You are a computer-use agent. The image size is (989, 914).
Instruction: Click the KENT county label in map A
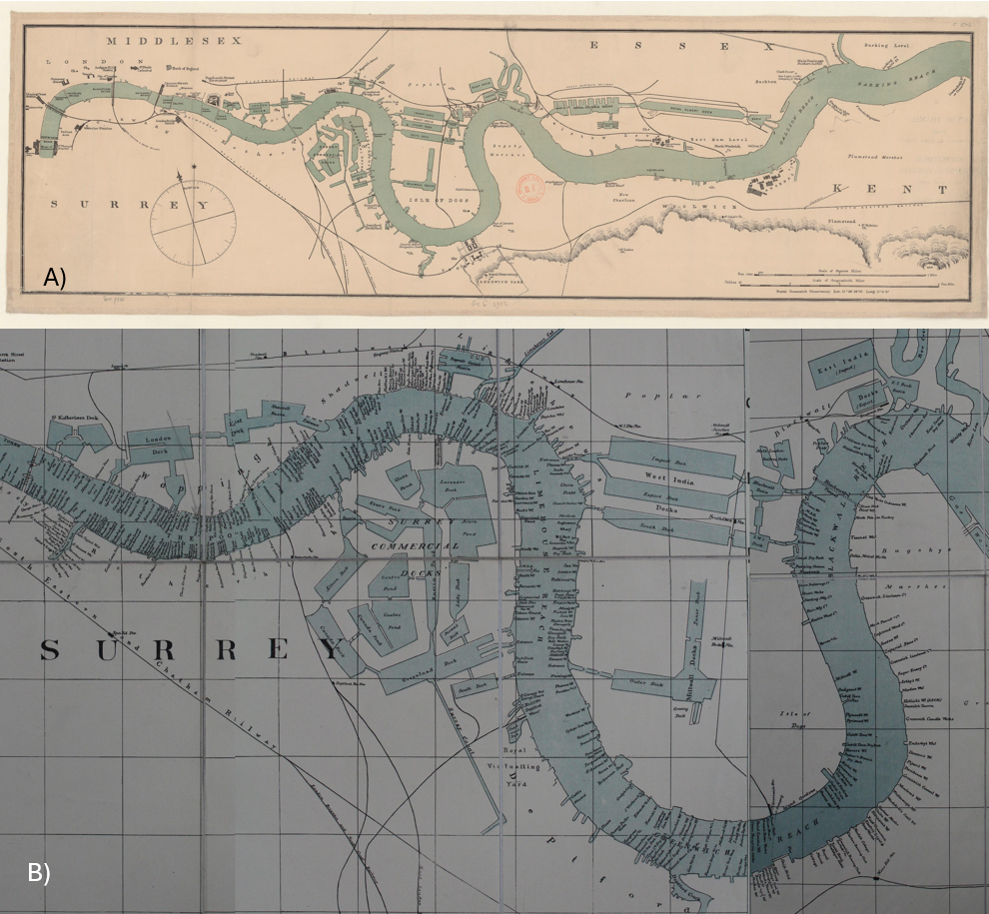(890, 189)
